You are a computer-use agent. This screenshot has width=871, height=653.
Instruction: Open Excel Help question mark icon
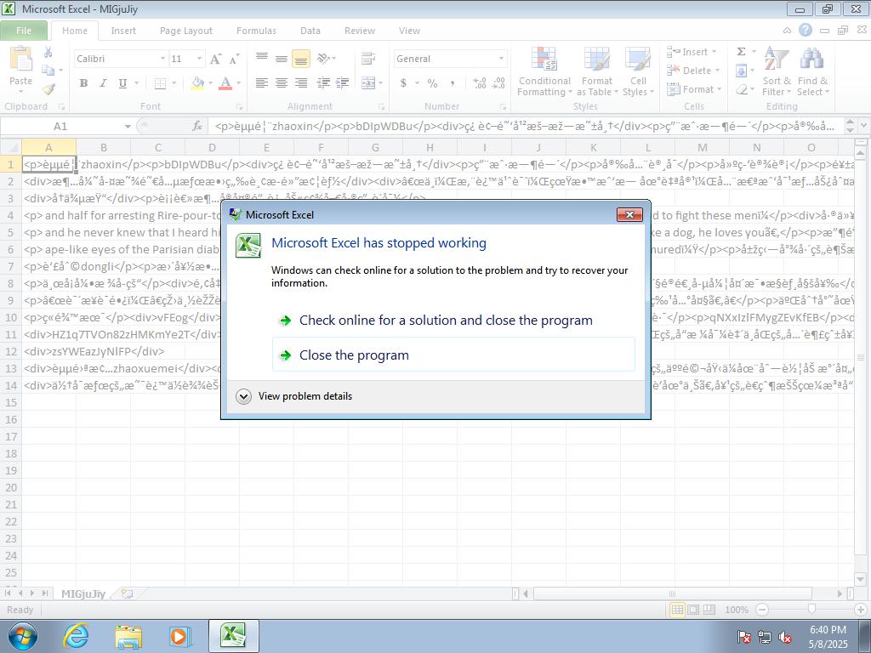tap(805, 30)
